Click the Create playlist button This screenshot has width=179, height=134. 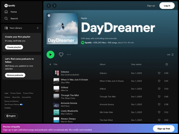click(x=14, y=47)
